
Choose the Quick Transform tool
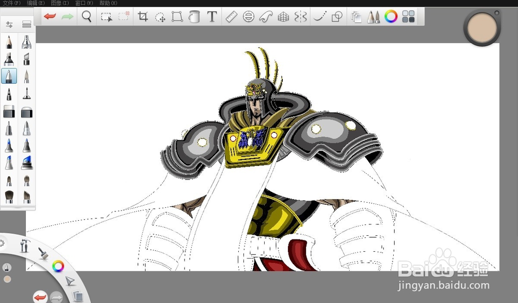(x=160, y=17)
